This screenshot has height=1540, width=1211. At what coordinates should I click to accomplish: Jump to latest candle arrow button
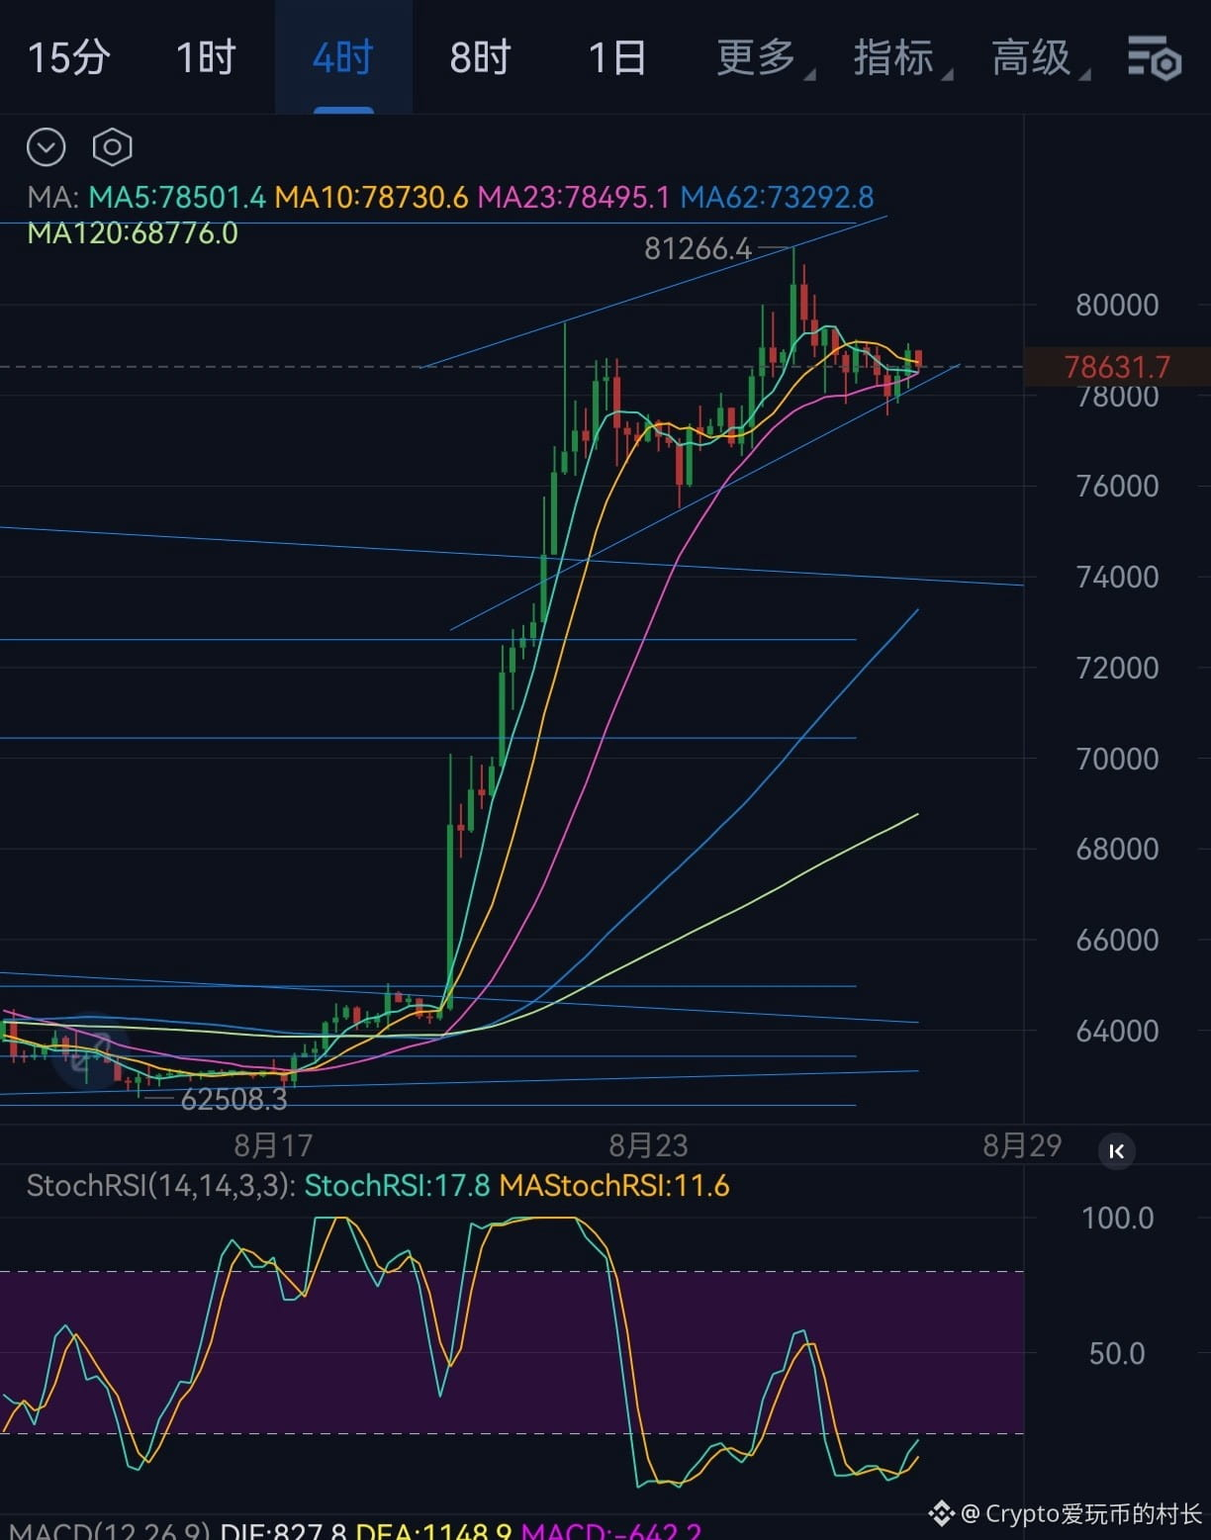1117,1151
